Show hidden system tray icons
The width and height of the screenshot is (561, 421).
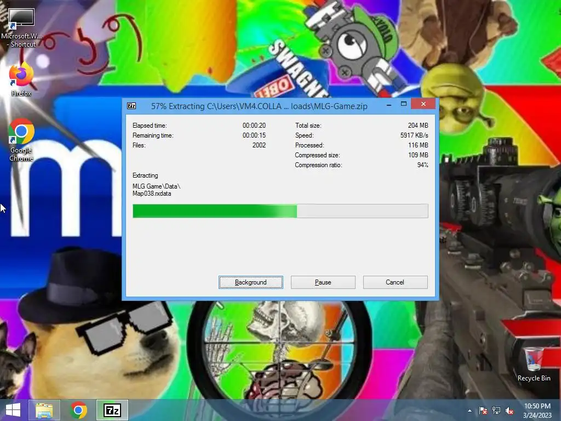(x=470, y=411)
